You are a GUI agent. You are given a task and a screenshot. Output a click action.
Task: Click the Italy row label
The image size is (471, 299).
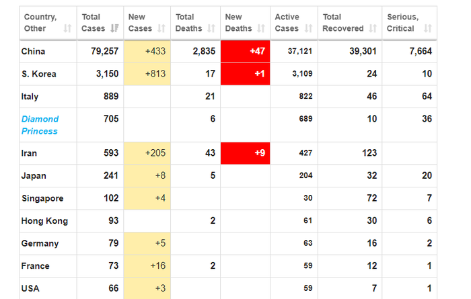30,97
